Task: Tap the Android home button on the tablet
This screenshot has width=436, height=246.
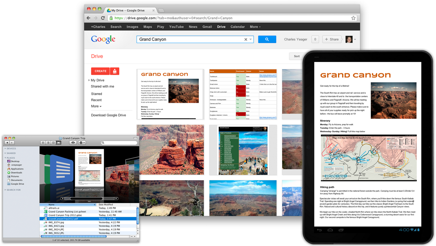Action: 330,230
